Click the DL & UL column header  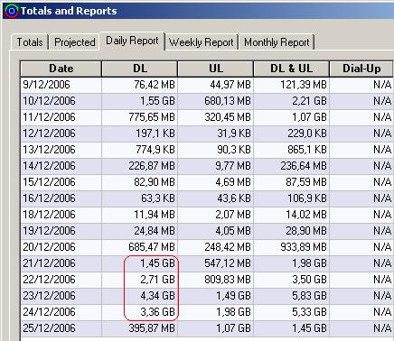[x=291, y=69]
